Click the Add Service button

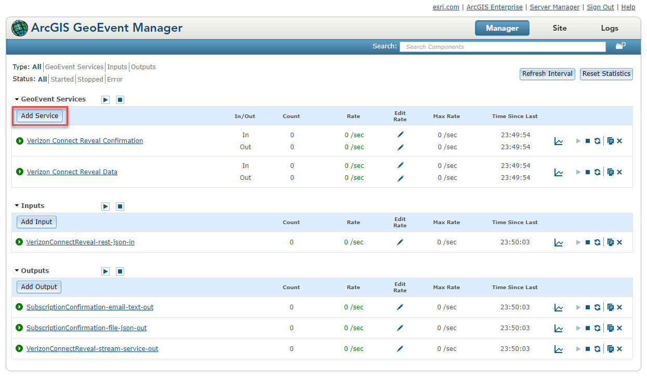coord(40,116)
